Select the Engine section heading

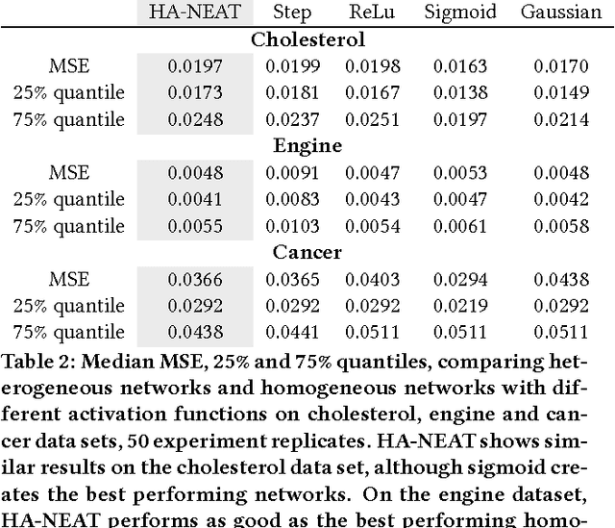[307, 147]
